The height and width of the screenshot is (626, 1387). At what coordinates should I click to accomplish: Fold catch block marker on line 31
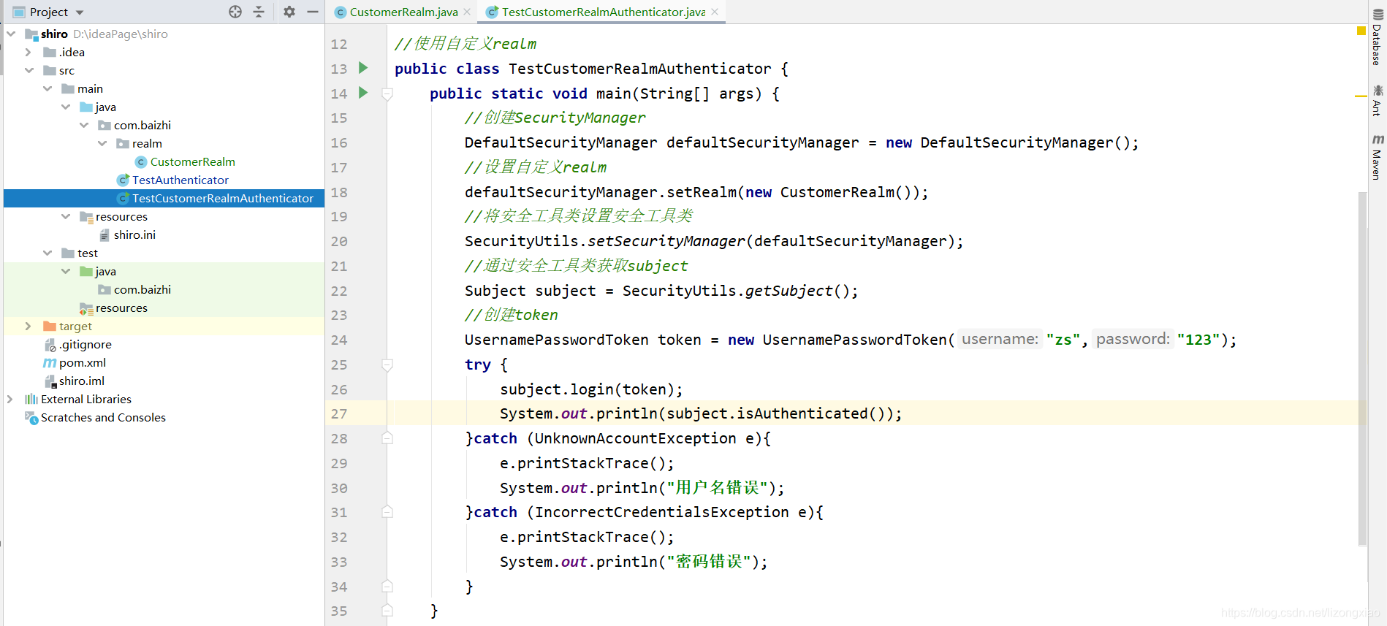click(387, 512)
